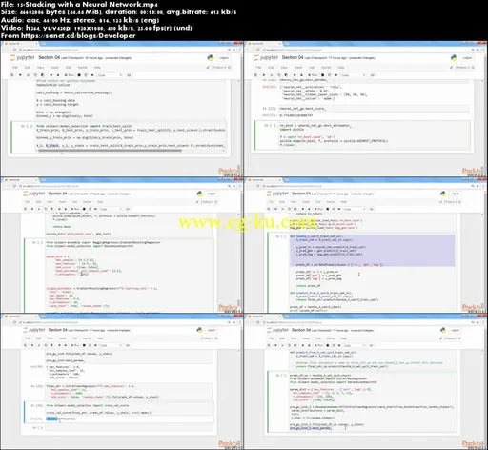Viewport: 488px width, 450px height.
Task: Click move cell up arrow in top-left frame
Action: [x=51, y=75]
